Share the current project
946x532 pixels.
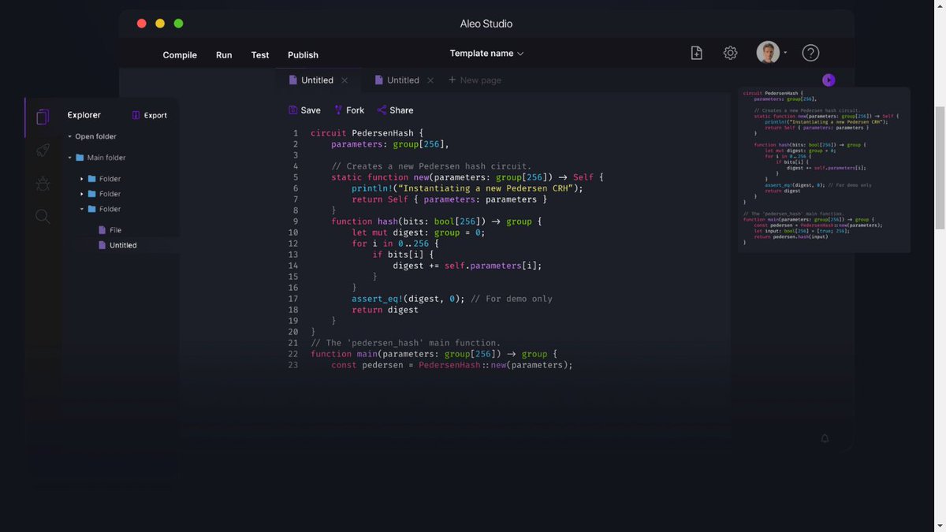tap(395, 110)
